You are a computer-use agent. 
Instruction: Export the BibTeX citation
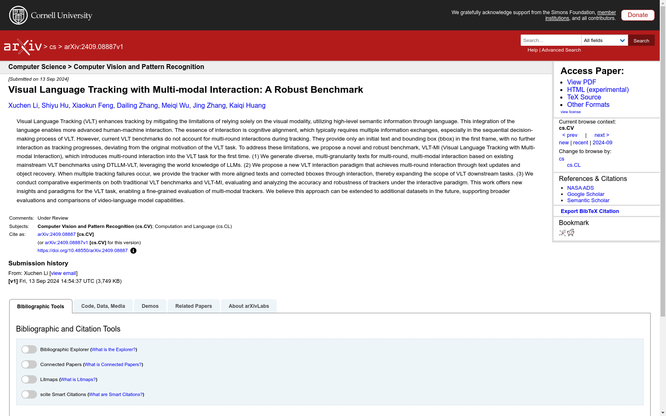589,211
